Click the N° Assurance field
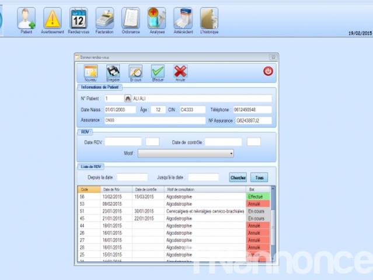This screenshot has width=373, height=280. pyautogui.click(x=253, y=121)
